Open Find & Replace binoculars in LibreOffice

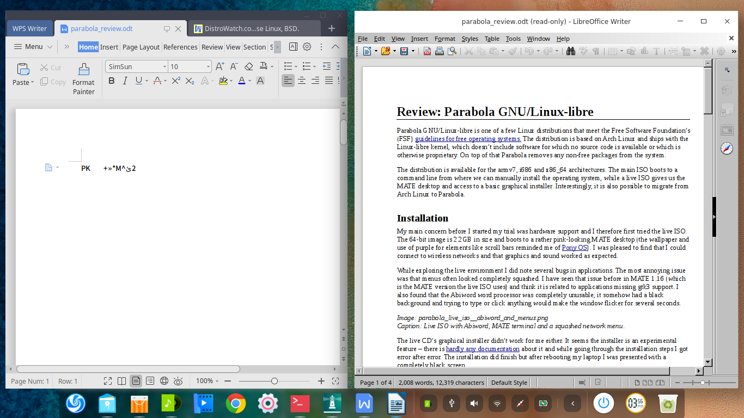click(571, 51)
